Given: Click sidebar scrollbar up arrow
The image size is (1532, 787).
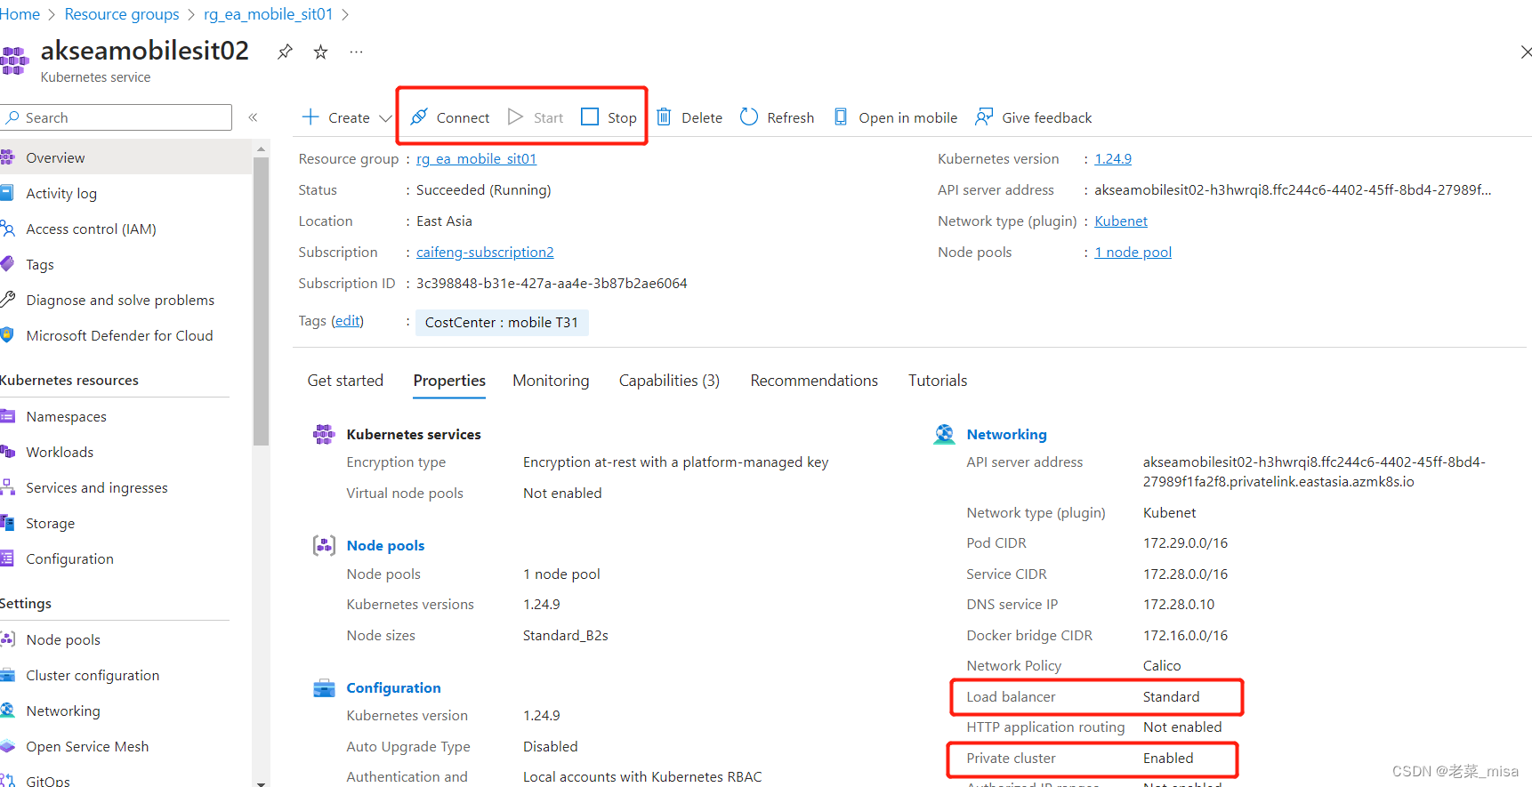Looking at the screenshot, I should click(x=261, y=149).
